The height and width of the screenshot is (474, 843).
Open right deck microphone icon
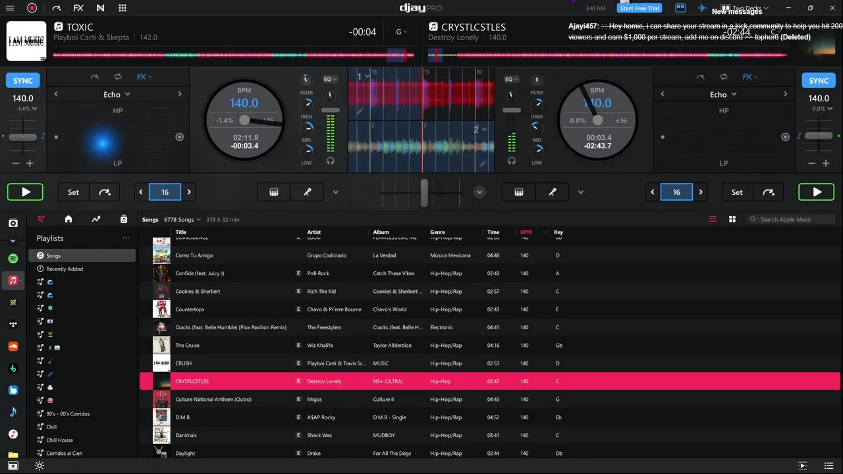coord(552,192)
